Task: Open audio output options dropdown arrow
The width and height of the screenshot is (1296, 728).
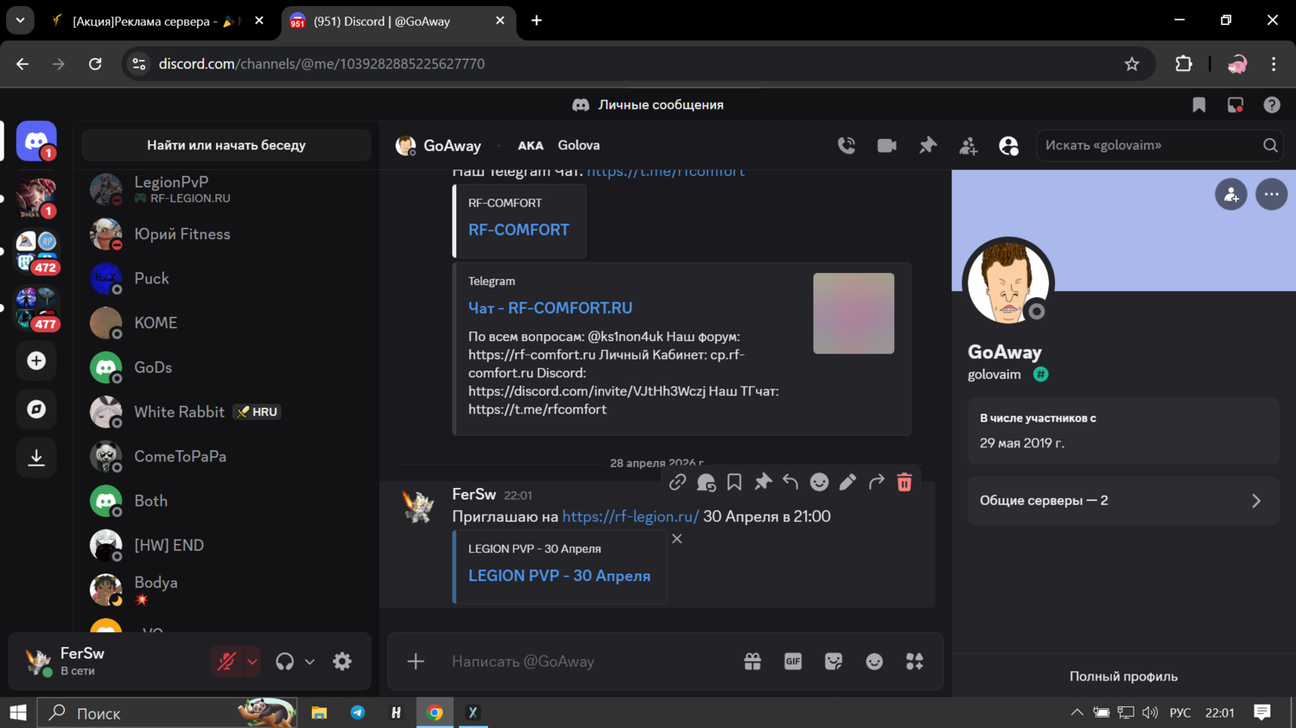Action: [x=310, y=662]
